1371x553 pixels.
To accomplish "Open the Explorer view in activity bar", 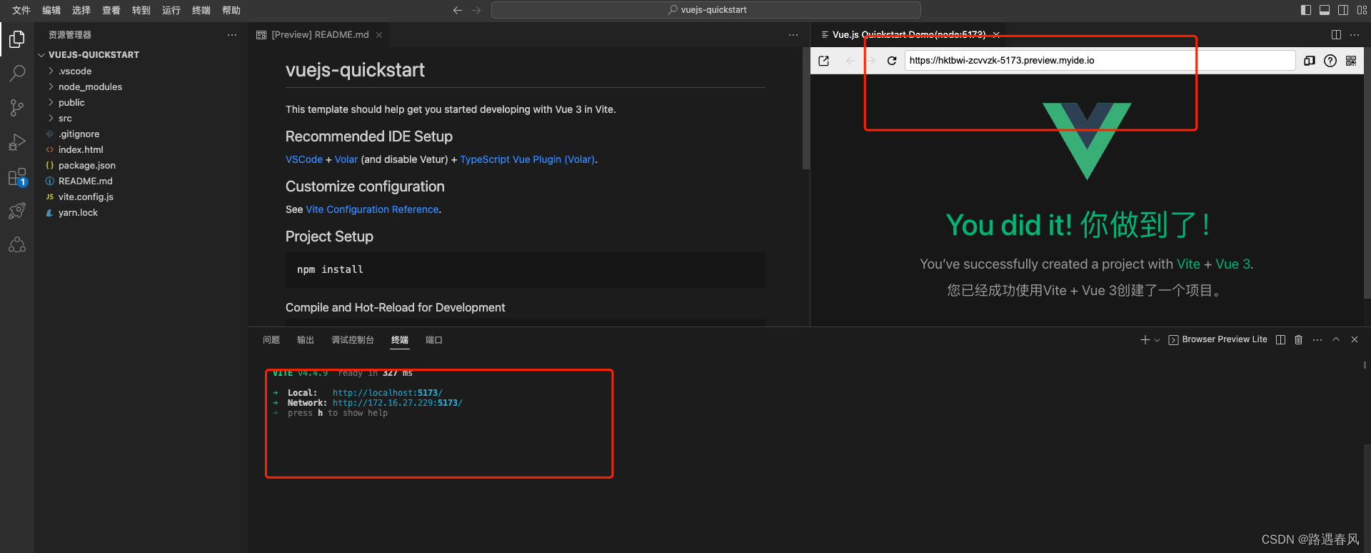I will pyautogui.click(x=17, y=39).
